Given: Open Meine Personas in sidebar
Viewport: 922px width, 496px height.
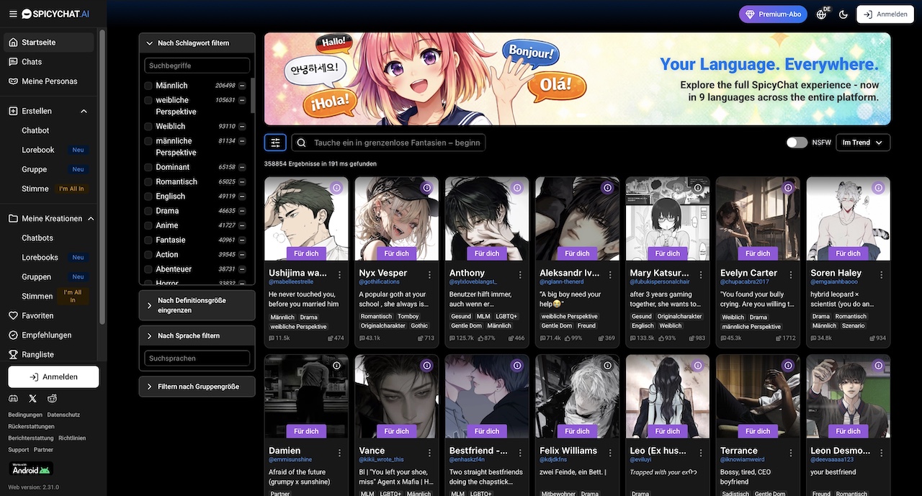Looking at the screenshot, I should pos(48,81).
